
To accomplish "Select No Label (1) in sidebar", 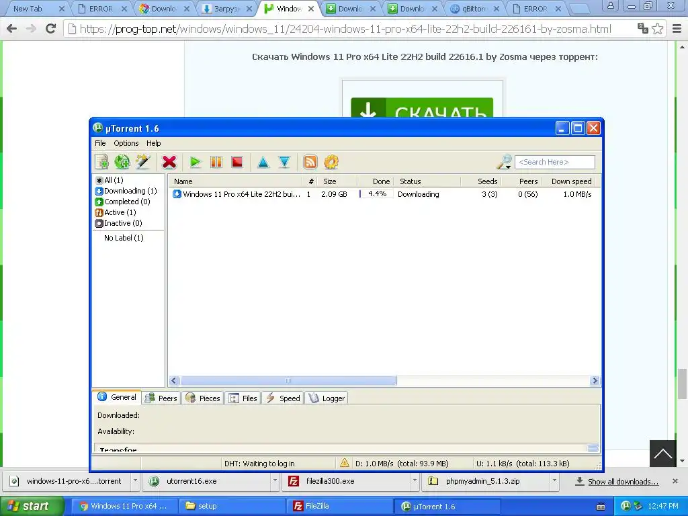I will pyautogui.click(x=124, y=238).
